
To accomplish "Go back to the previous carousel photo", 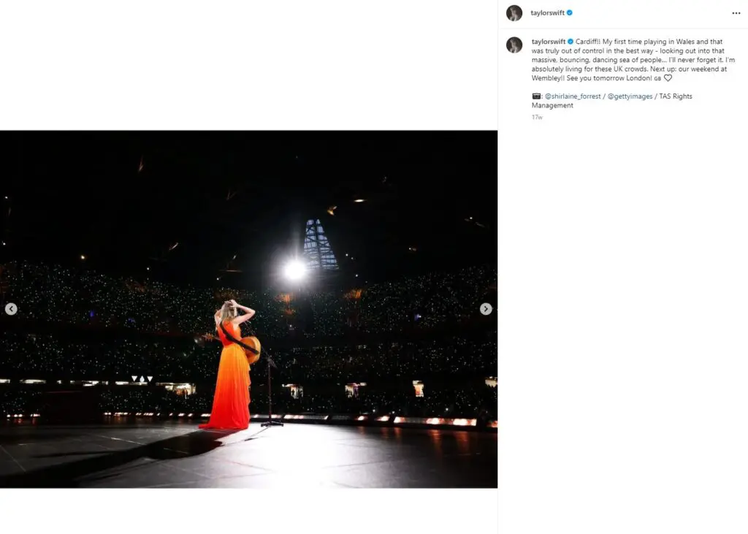I will (11, 309).
